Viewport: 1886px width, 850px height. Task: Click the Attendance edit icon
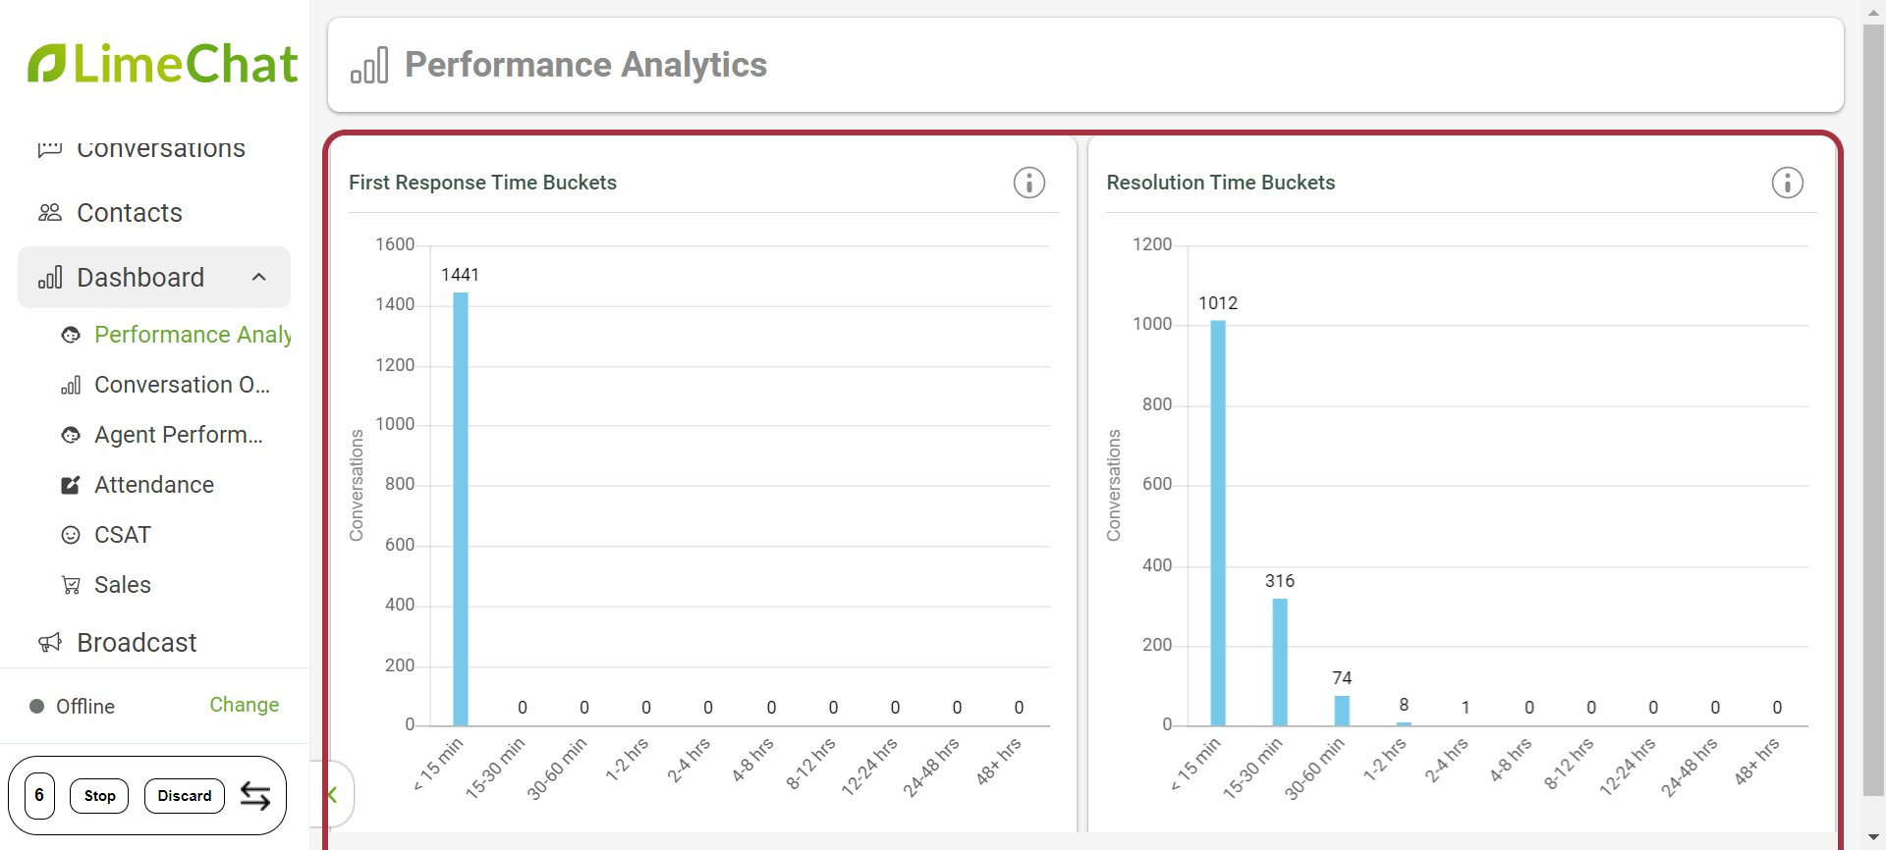(x=71, y=486)
